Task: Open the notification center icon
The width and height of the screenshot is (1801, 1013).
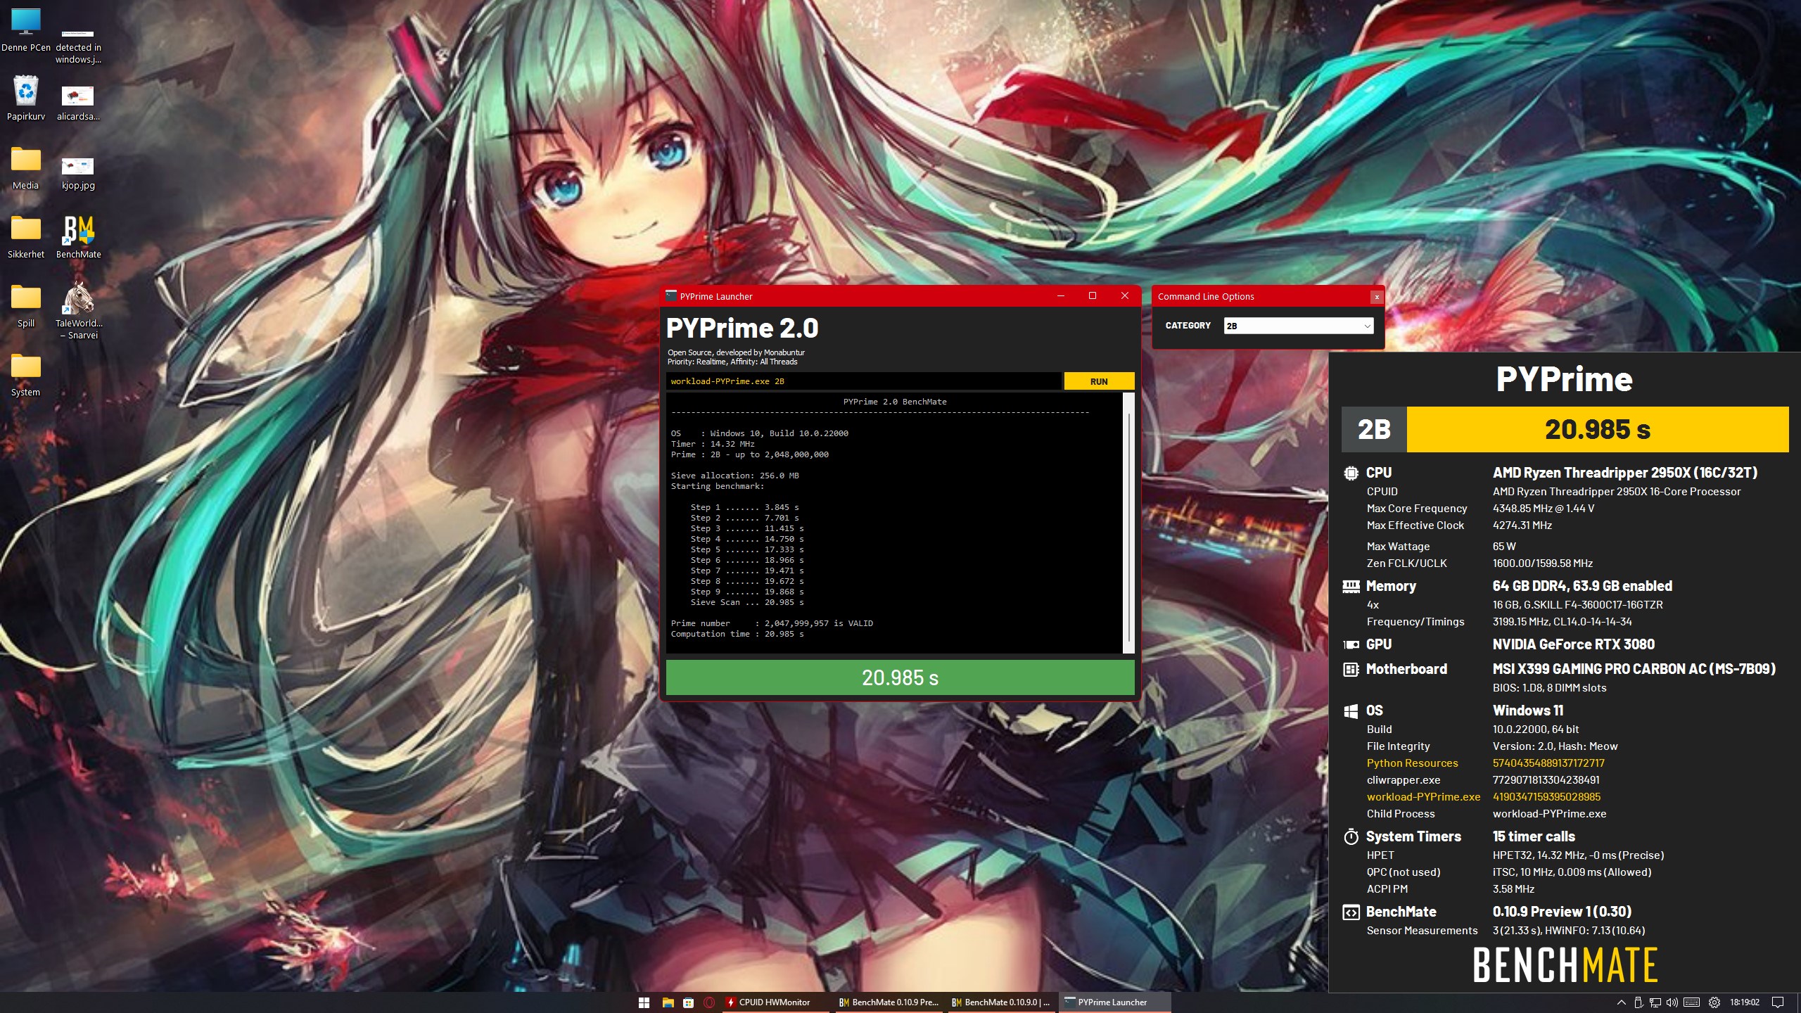Action: click(1778, 1002)
